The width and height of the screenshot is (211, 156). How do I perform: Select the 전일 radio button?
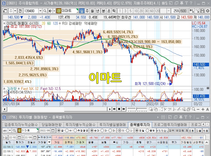pyautogui.click(x=137, y=130)
